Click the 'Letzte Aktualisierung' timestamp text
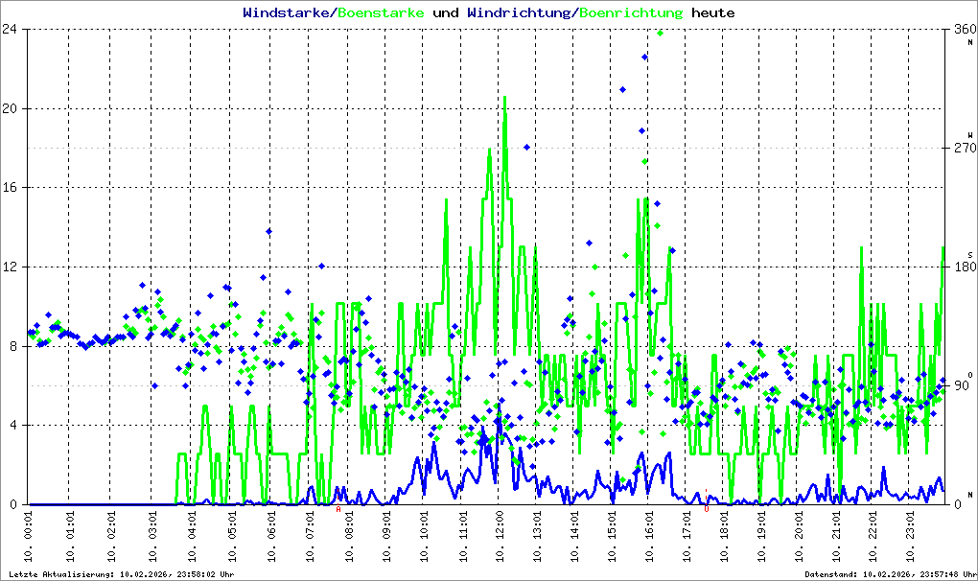Image resolution: width=978 pixels, height=581 pixels. coord(121,574)
